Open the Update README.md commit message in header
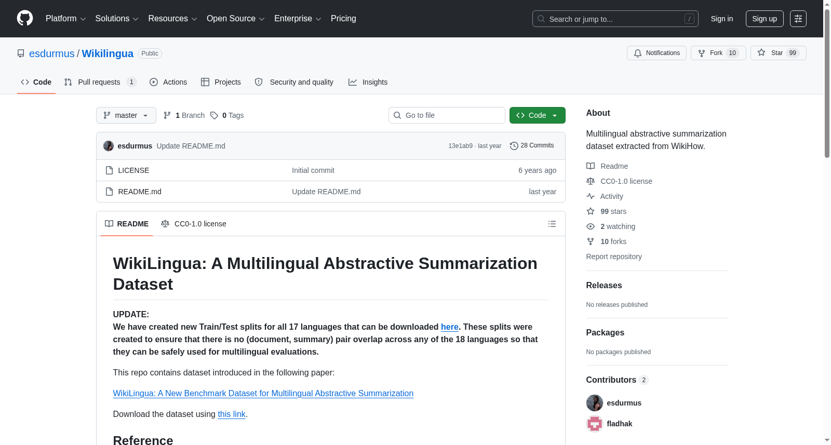 [x=191, y=146]
